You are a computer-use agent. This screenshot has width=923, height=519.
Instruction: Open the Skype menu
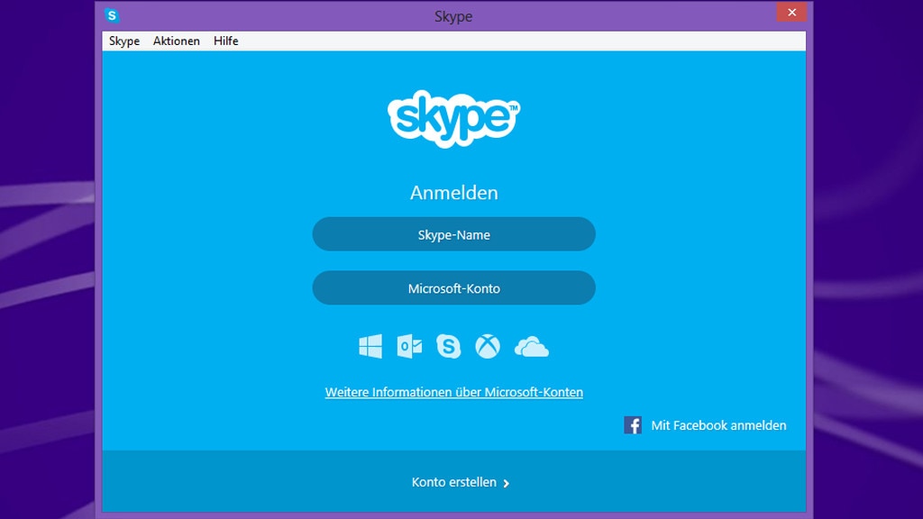click(x=124, y=41)
